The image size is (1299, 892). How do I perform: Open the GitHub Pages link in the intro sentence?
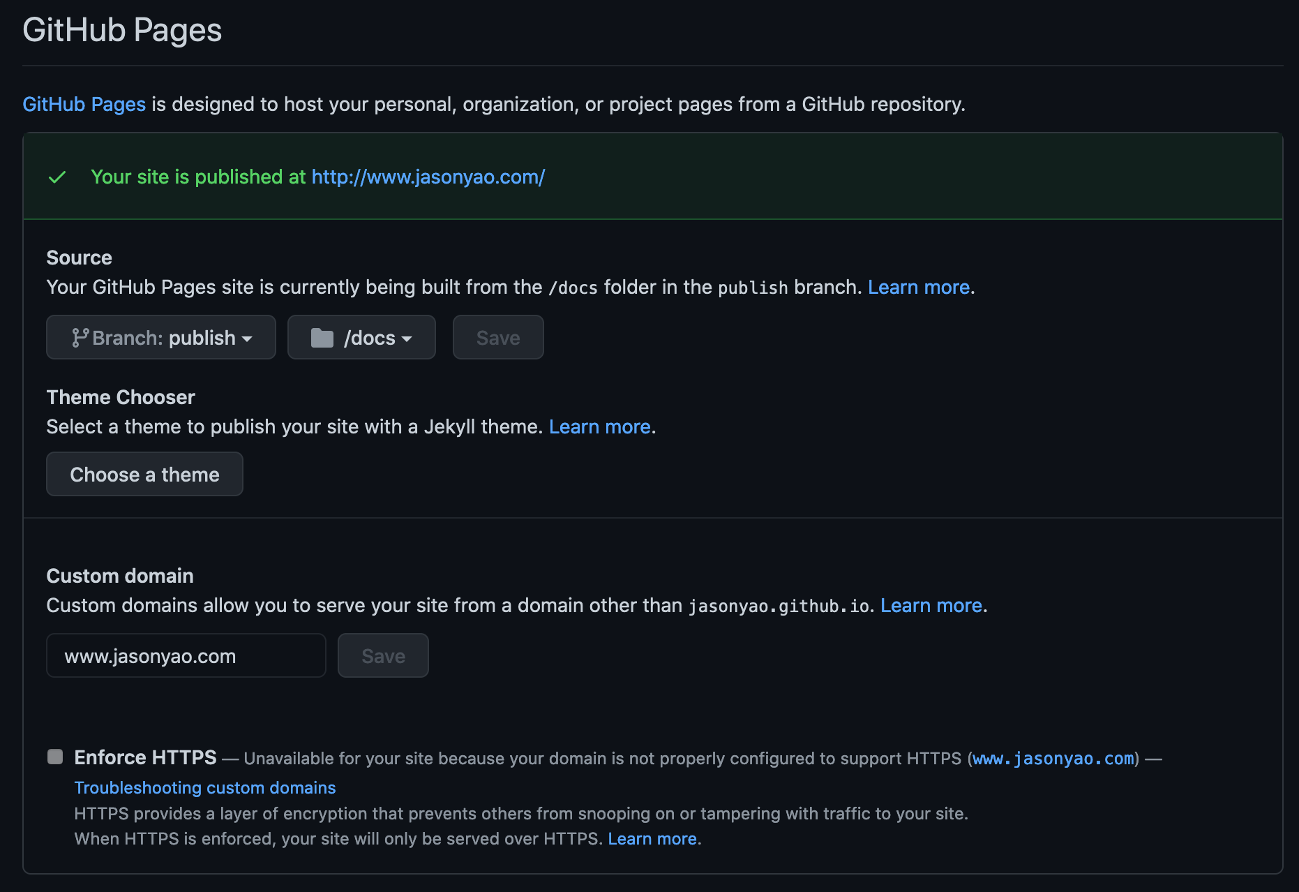[x=84, y=104]
